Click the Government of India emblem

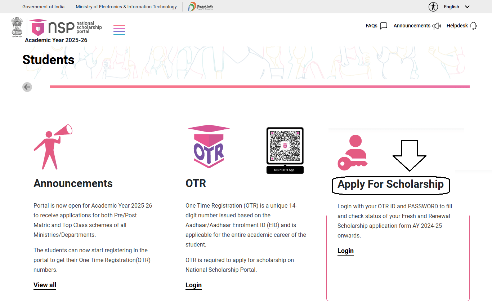point(17,27)
